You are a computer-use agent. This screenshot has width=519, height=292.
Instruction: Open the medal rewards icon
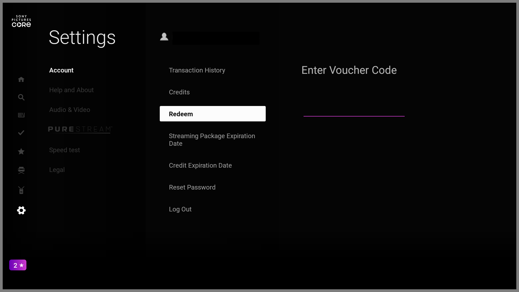coord(21,190)
